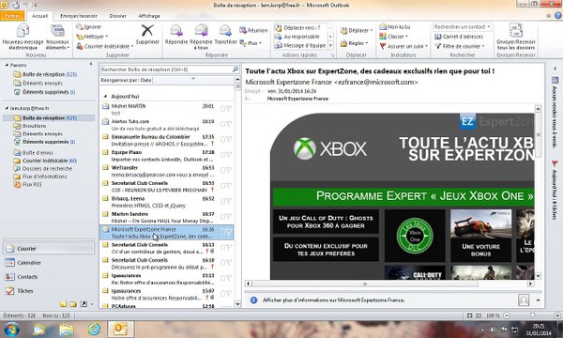Collapse the lem.korp@free.fr account tree
The width and height of the screenshot is (563, 338).
click(7, 108)
